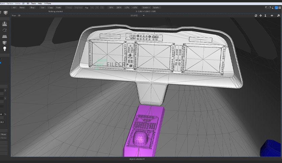Click the blue object at viewport corner
Viewport: 282px width, 163px height.
pos(271,148)
